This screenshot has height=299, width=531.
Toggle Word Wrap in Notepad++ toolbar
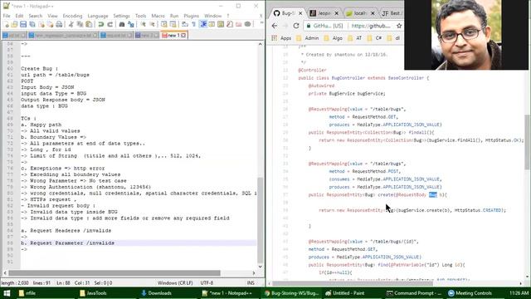[185, 24]
